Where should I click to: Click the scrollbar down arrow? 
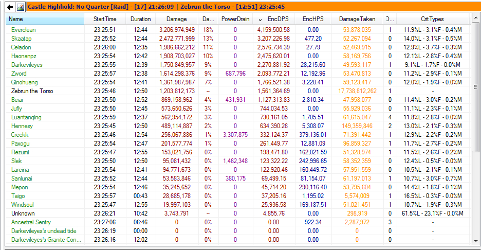(x=476, y=240)
